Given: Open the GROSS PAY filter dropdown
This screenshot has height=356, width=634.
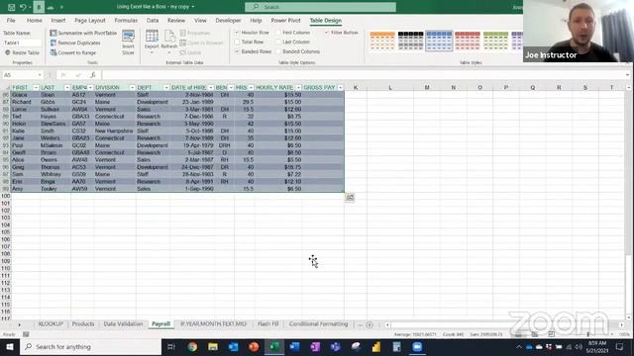Looking at the screenshot, I should 340,88.
